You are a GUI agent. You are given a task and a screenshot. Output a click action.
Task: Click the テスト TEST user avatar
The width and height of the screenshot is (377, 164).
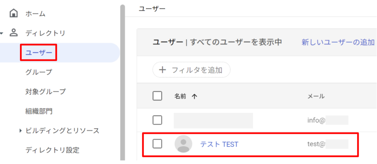(x=183, y=144)
